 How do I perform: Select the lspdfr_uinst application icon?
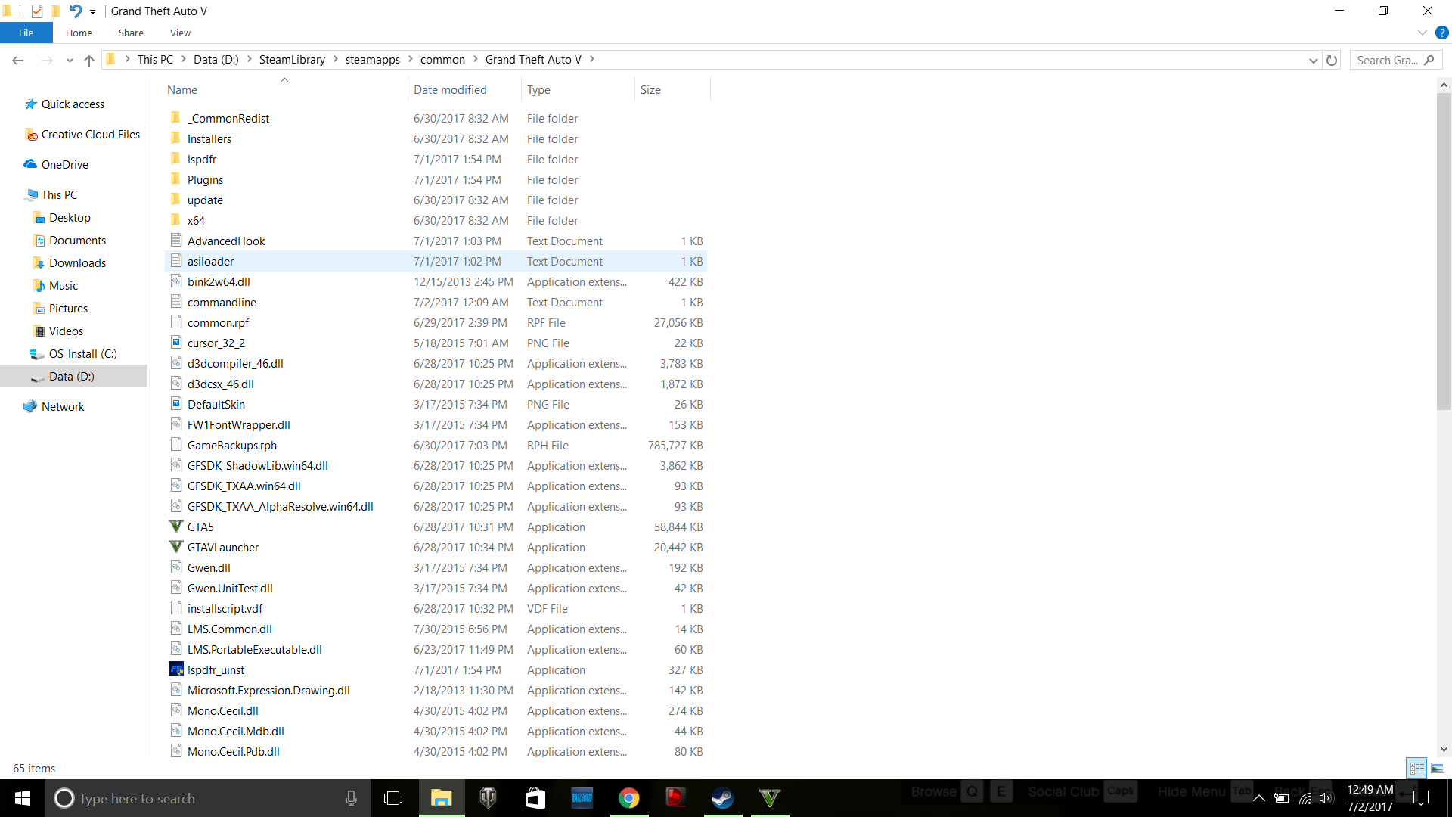click(x=176, y=669)
